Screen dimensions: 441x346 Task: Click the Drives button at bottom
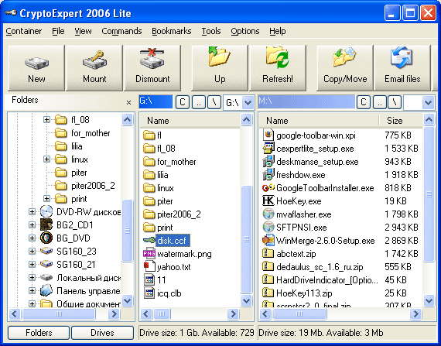[x=102, y=333]
